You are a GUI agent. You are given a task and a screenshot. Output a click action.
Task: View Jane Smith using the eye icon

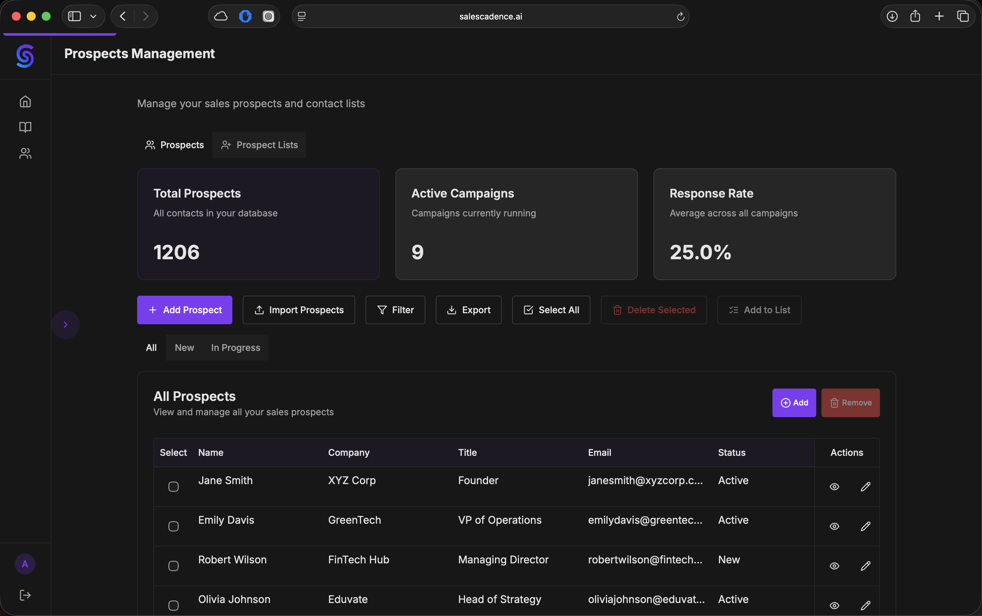click(x=834, y=486)
